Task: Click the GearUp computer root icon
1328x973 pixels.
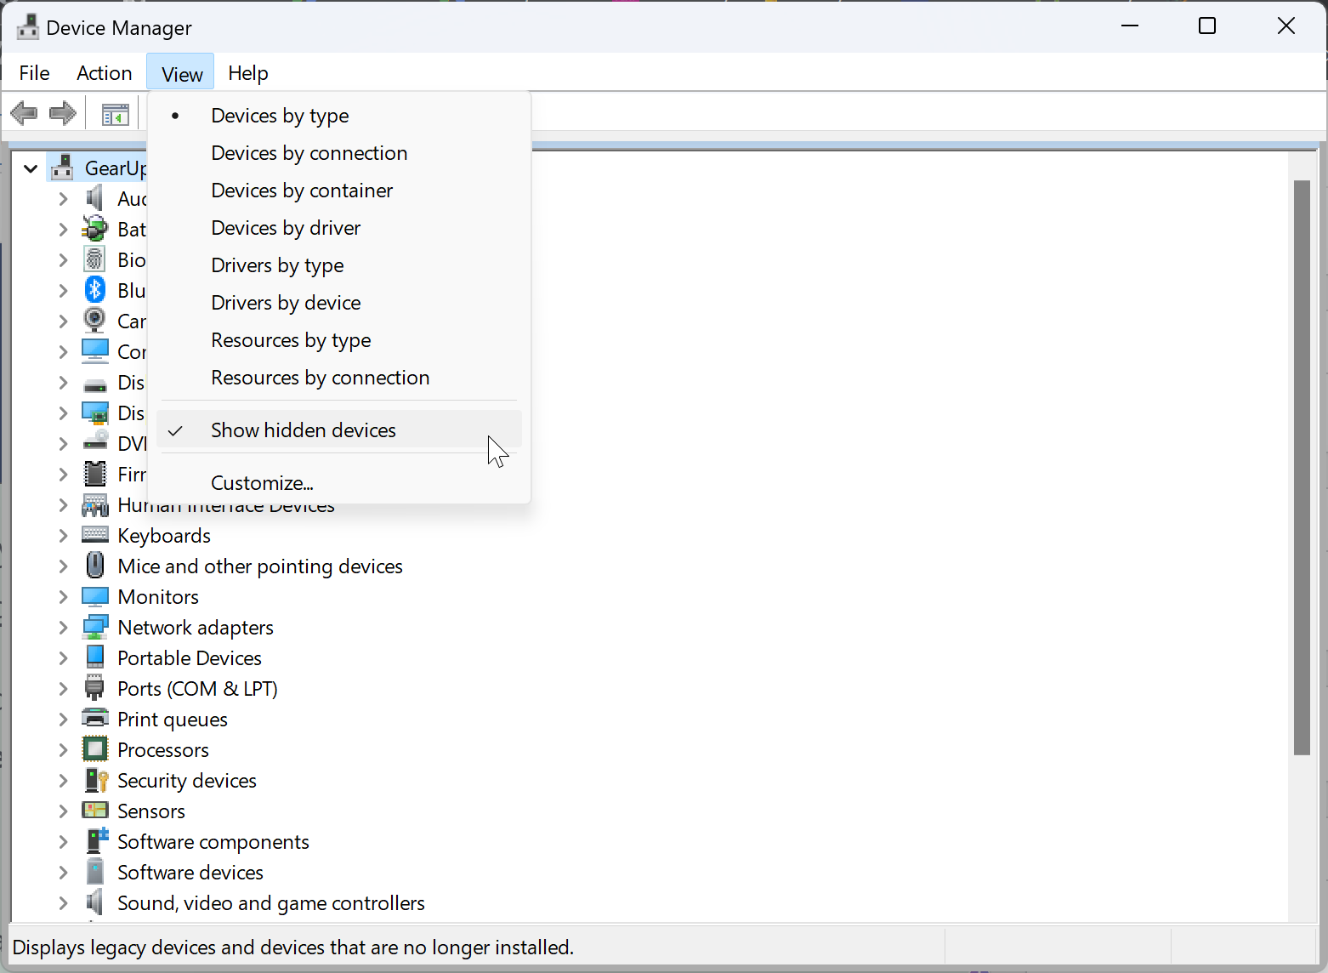Action: [62, 168]
